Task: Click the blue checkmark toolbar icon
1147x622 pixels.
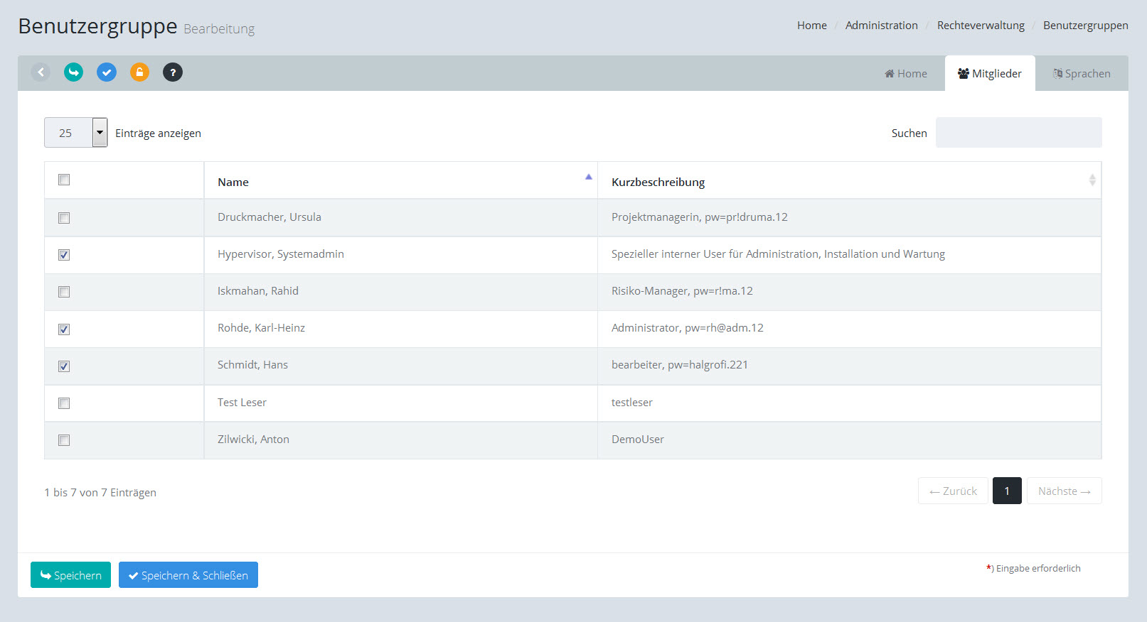Action: coord(107,72)
